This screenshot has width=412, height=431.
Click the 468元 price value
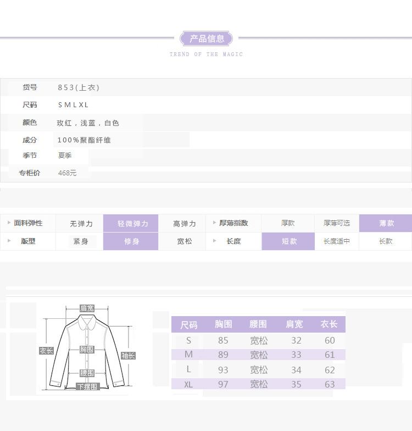tap(68, 173)
